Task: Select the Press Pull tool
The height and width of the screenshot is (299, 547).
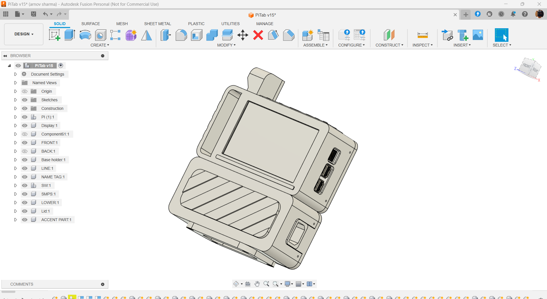Action: point(166,35)
